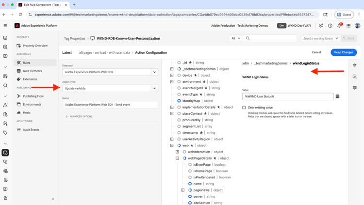Viewport: 364px width, 205px height.
Task: Open the hamburger navigation menu
Action: click(x=5, y=26)
